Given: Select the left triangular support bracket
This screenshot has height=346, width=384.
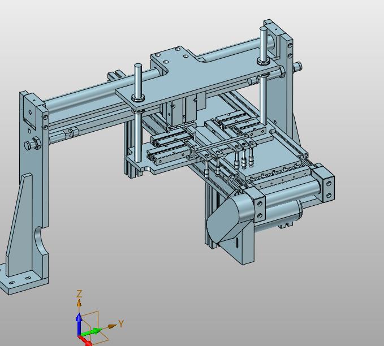Looking at the screenshot, I should [20, 224].
